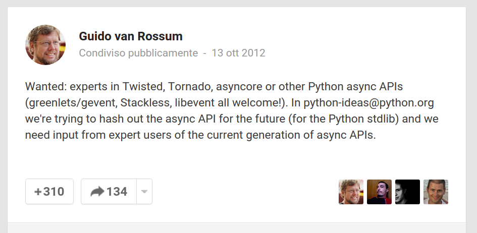Open the Guido van Rossum profile name link
This screenshot has width=477, height=233.
131,36
